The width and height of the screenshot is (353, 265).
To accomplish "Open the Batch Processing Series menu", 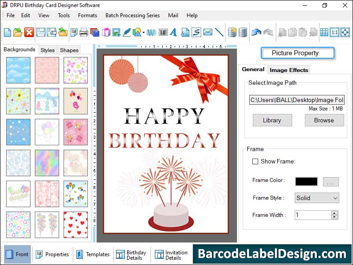I will (x=132, y=15).
